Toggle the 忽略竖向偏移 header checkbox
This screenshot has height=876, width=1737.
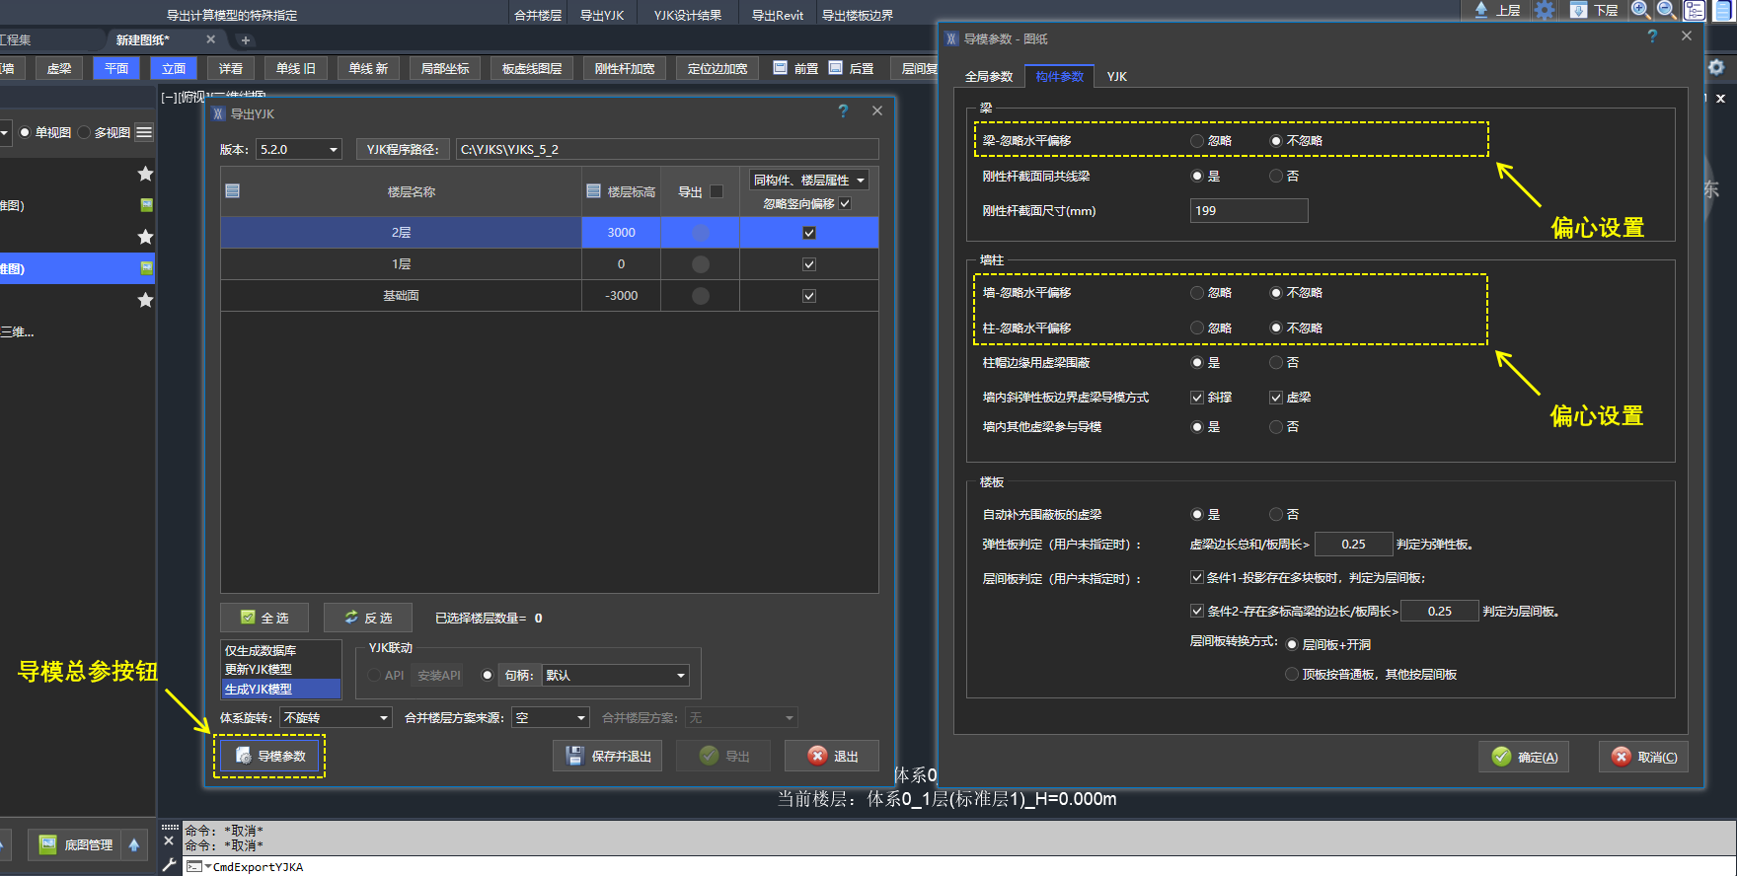pos(845,204)
